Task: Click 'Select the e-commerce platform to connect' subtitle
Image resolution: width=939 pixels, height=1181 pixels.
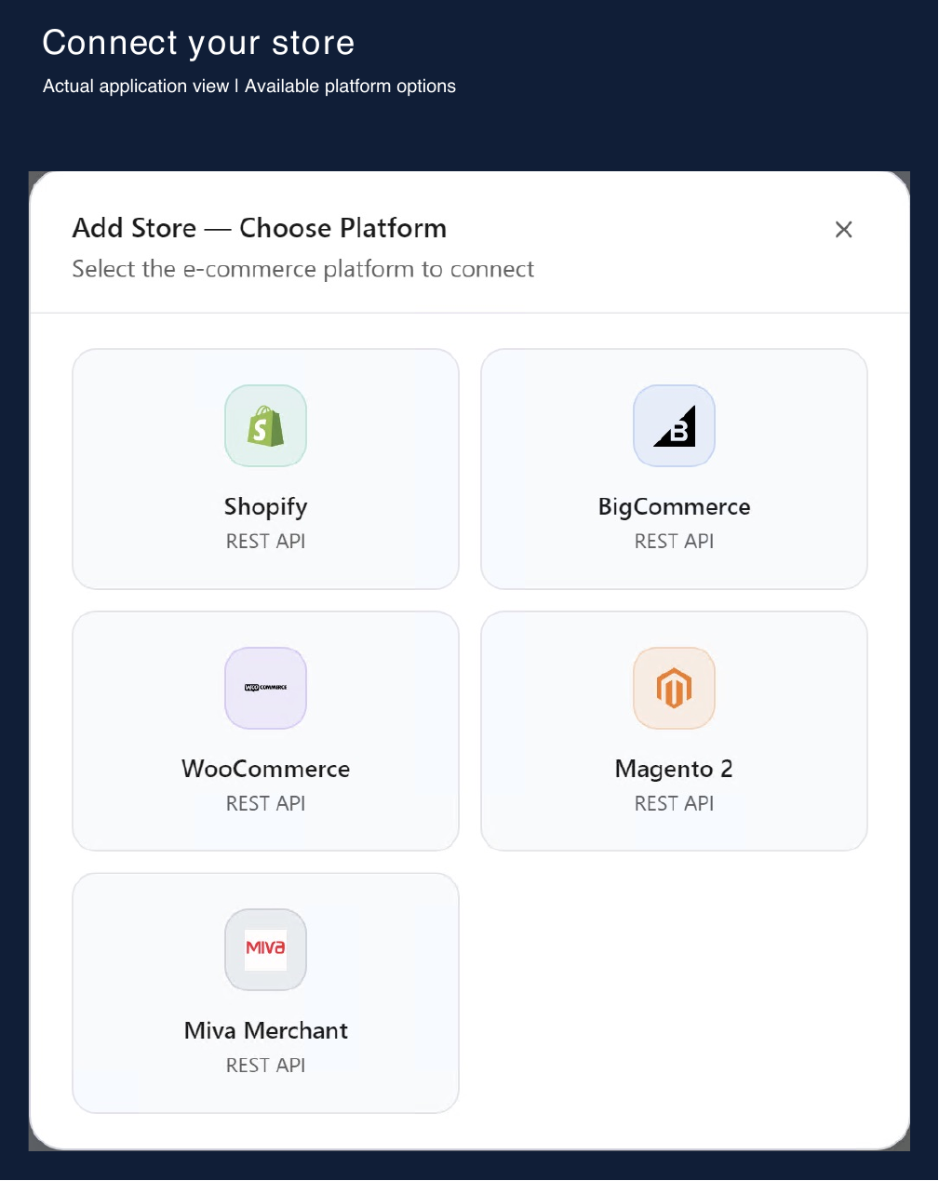Action: (x=303, y=269)
